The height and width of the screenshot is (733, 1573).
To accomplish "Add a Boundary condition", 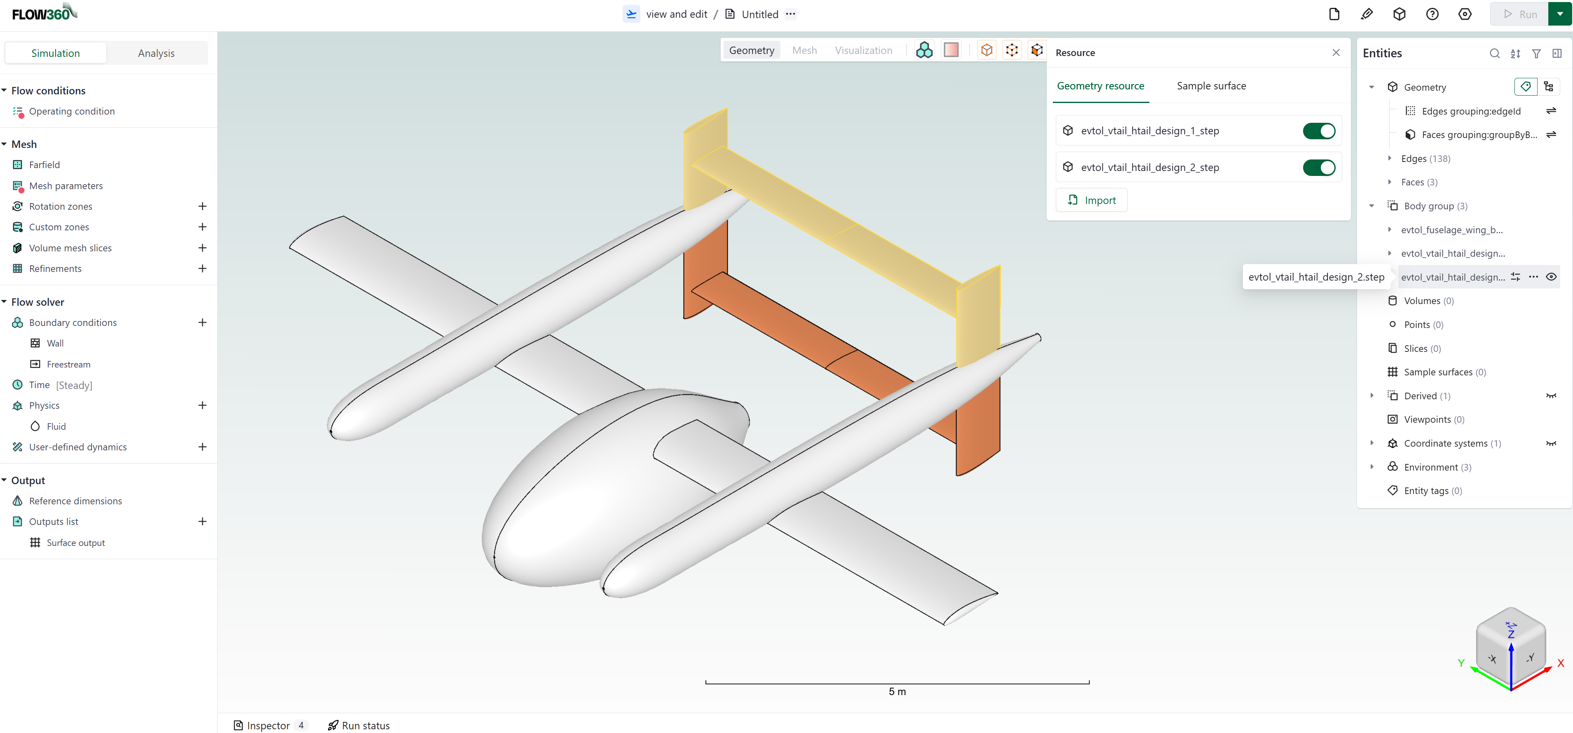I will (x=202, y=322).
